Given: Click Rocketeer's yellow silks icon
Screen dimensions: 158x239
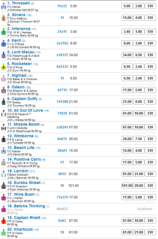Looking at the screenshot, I should [4, 67].
